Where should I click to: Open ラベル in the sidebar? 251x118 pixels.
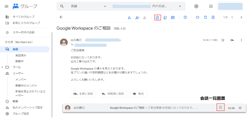point(17,67)
